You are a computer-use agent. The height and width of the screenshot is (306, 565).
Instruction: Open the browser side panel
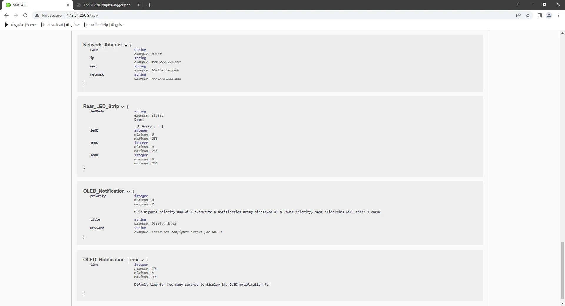[540, 15]
